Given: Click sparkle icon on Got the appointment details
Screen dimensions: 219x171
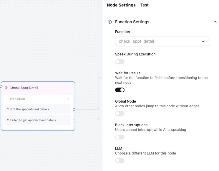Looking at the screenshot, I should pyautogui.click(x=8, y=109).
